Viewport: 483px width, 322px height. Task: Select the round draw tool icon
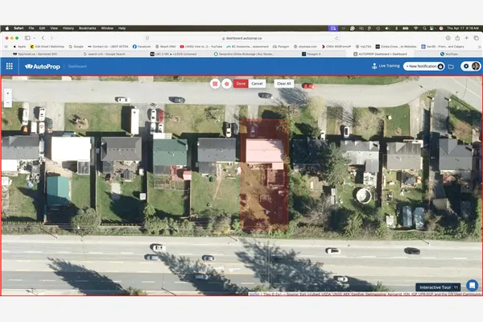coord(226,83)
